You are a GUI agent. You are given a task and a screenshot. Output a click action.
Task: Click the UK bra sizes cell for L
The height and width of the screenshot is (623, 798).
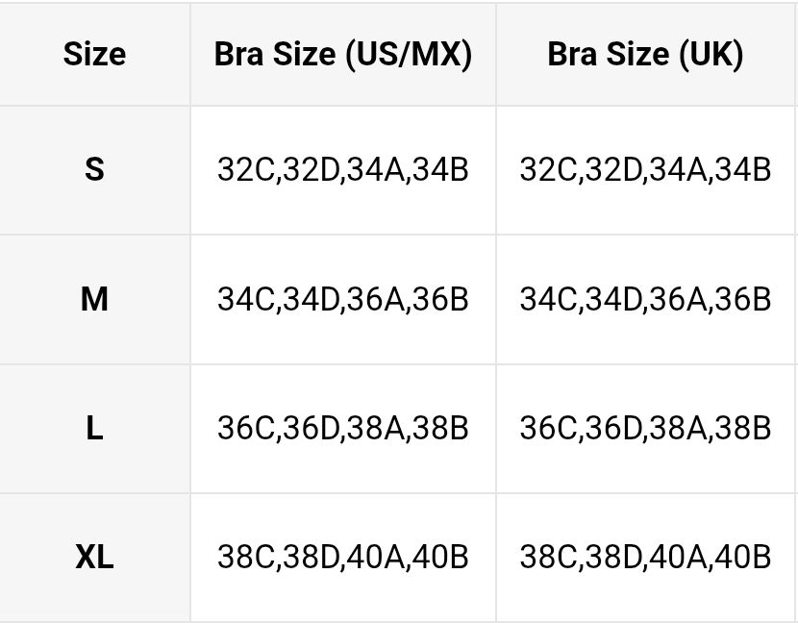point(645,429)
